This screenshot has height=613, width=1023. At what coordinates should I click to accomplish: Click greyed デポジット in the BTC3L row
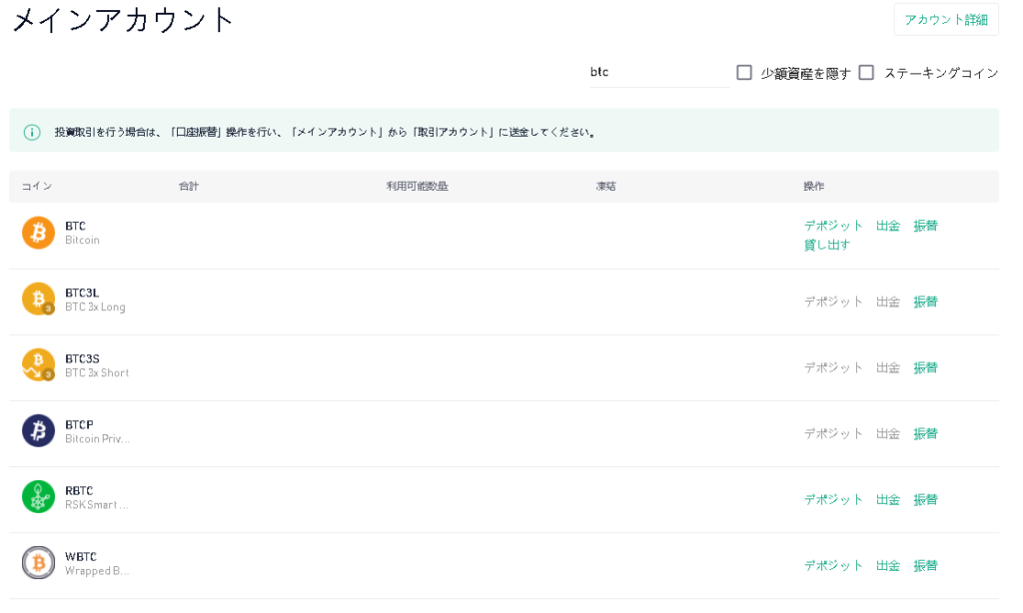click(833, 302)
